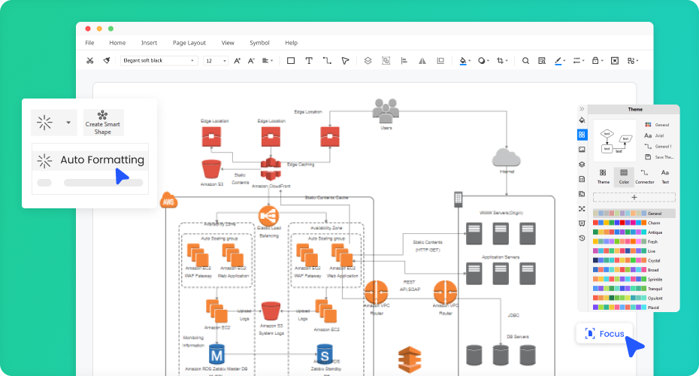Collapse the Theme panel with double chevron
The width and height of the screenshot is (699, 376).
tap(582, 109)
